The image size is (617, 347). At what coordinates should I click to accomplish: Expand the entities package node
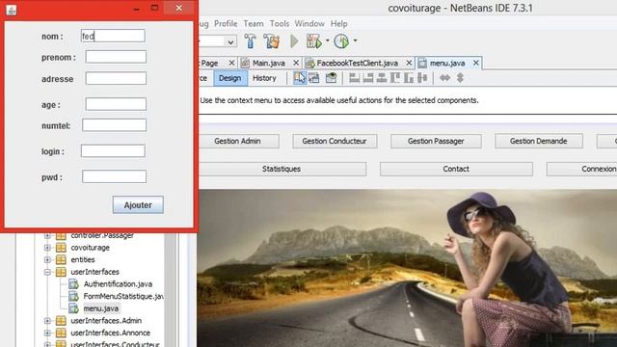(47, 259)
